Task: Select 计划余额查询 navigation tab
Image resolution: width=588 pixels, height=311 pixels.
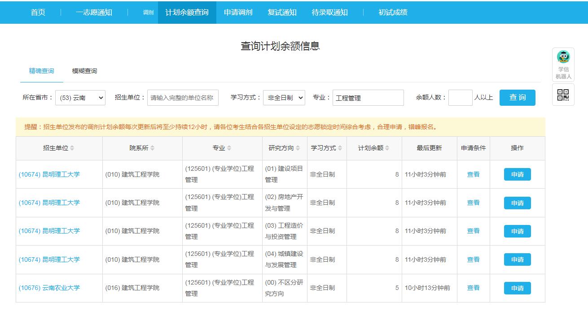Action: point(187,12)
